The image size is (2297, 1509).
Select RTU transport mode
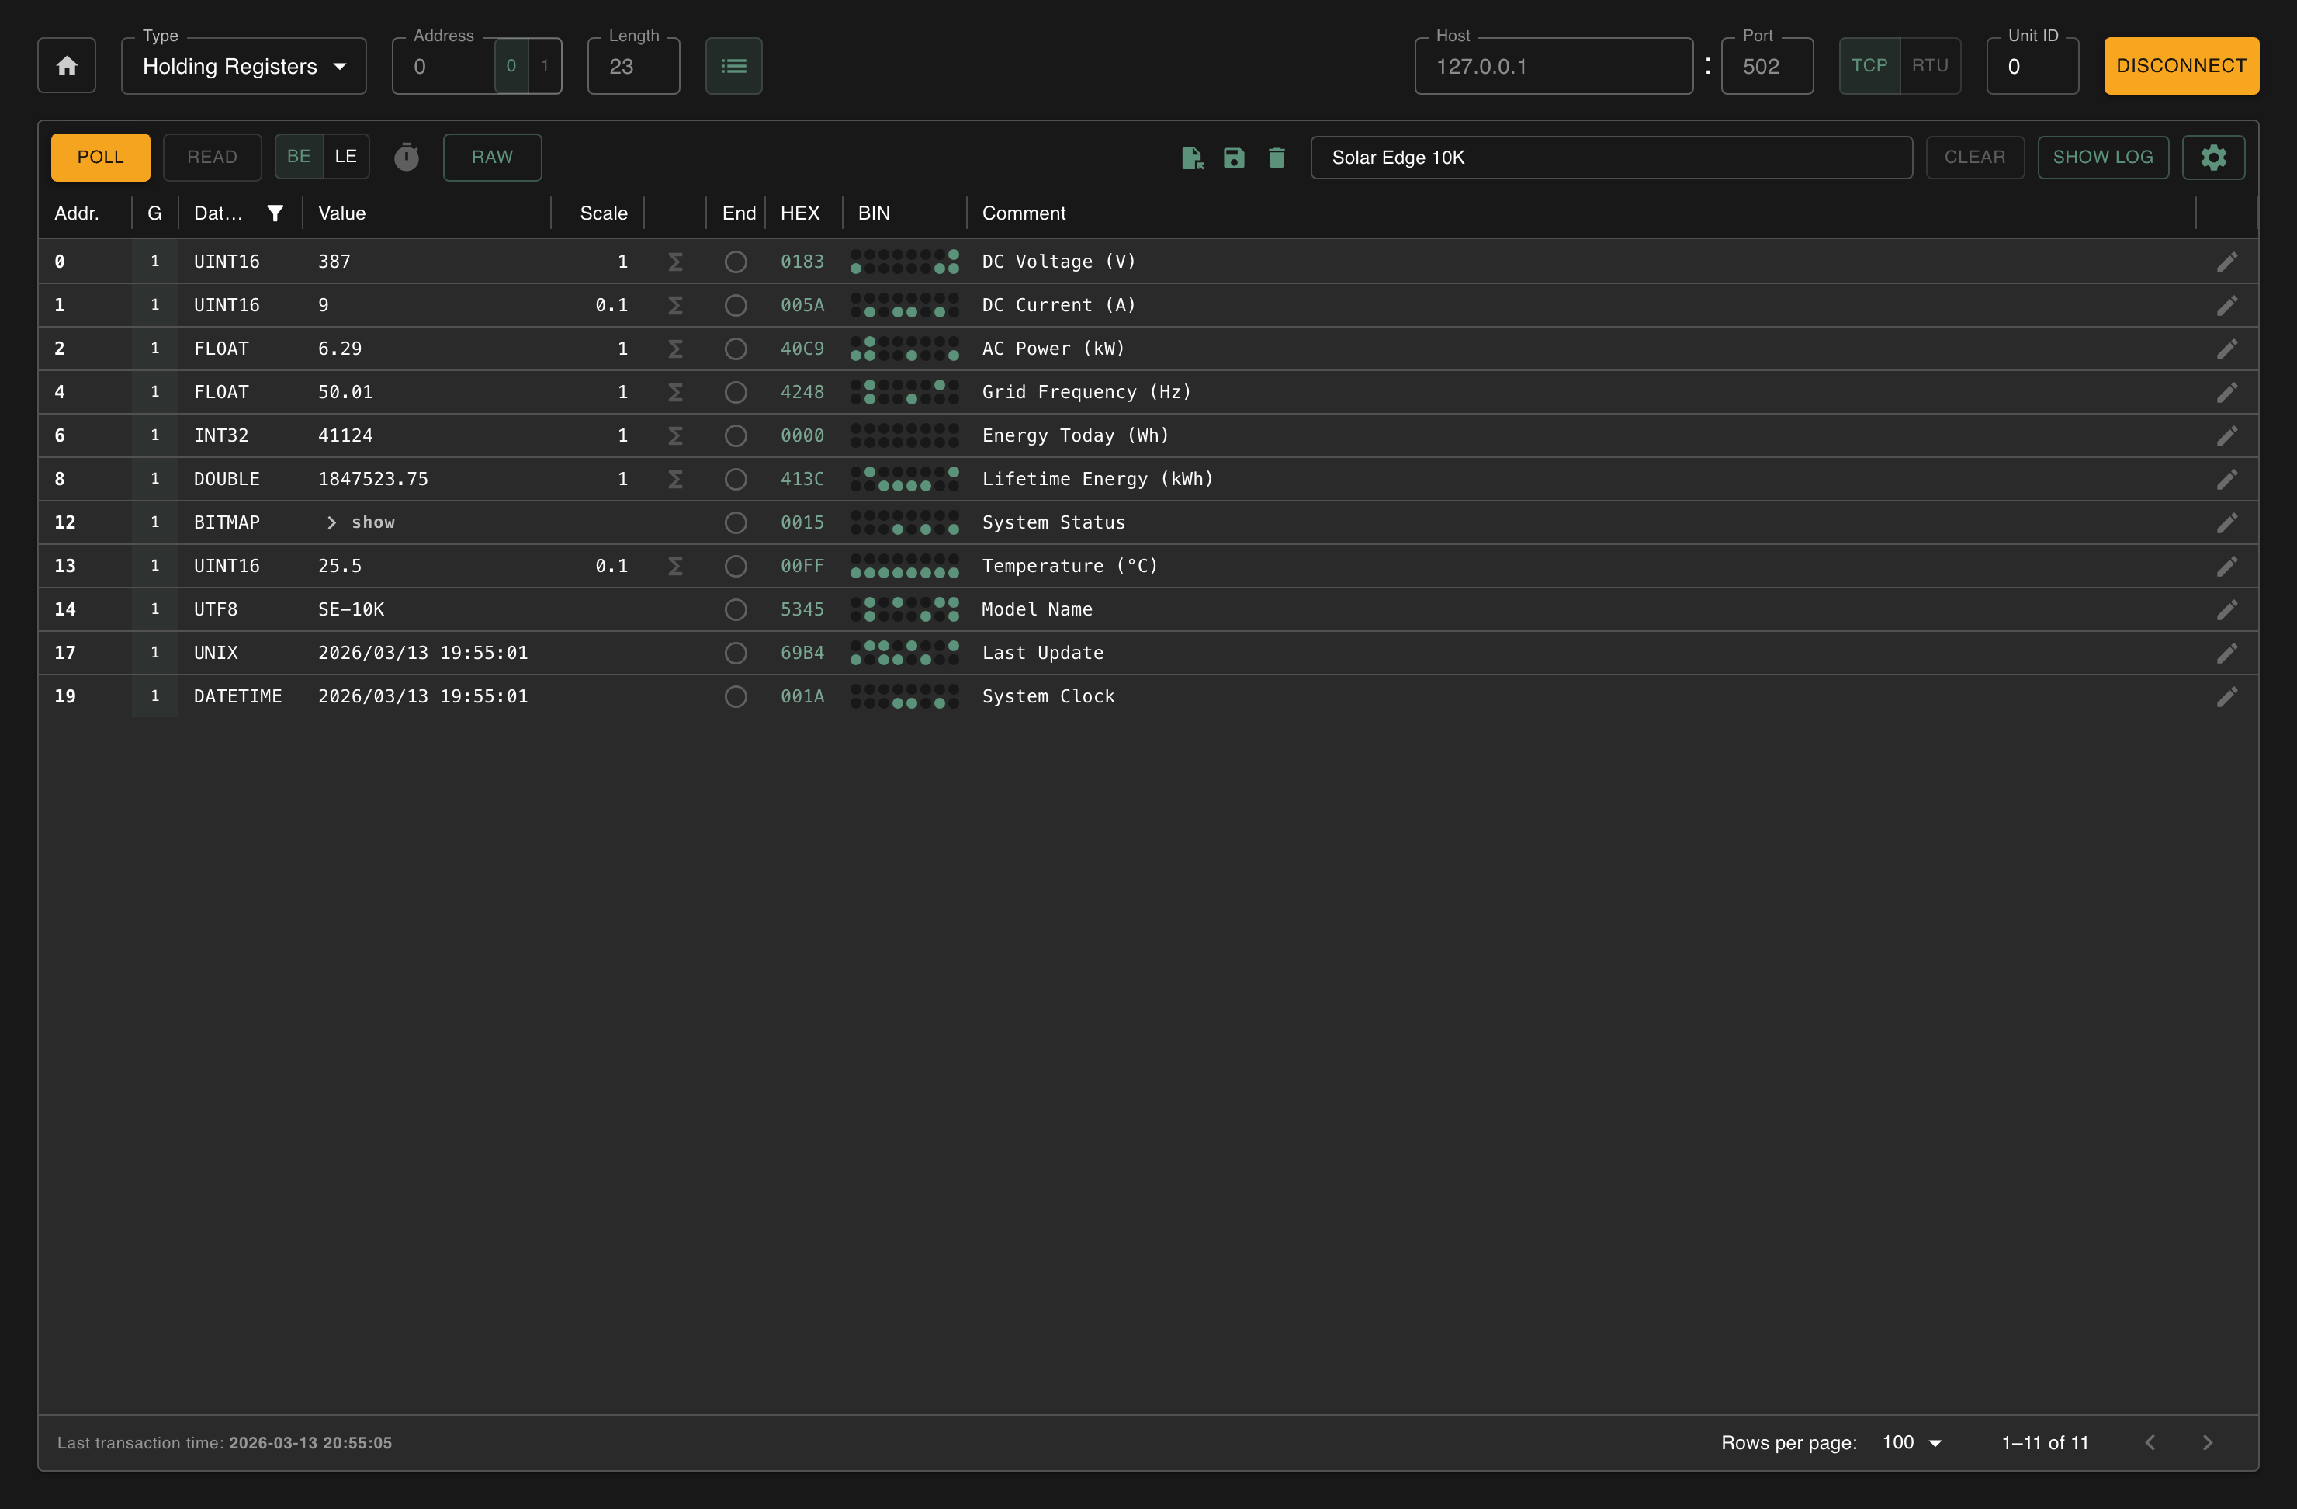pyautogui.click(x=1930, y=64)
